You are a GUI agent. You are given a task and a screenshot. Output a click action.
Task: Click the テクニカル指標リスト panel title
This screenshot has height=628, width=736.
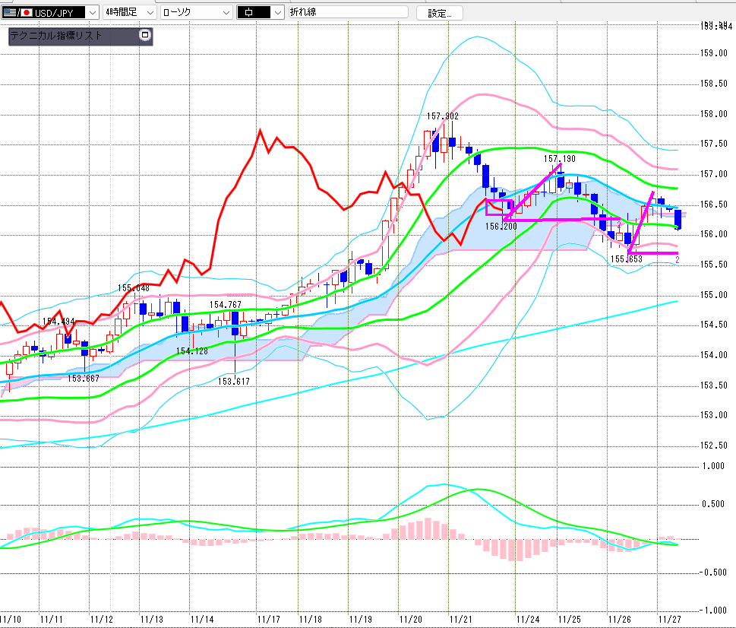tap(56, 36)
